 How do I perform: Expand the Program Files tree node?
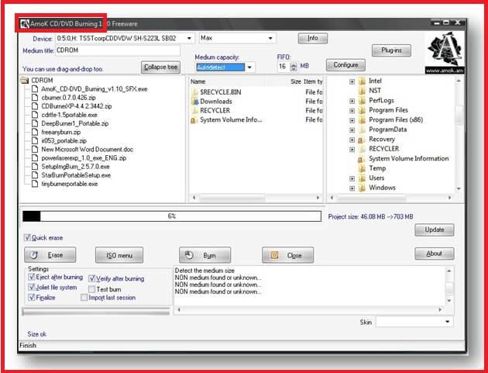[x=352, y=110]
